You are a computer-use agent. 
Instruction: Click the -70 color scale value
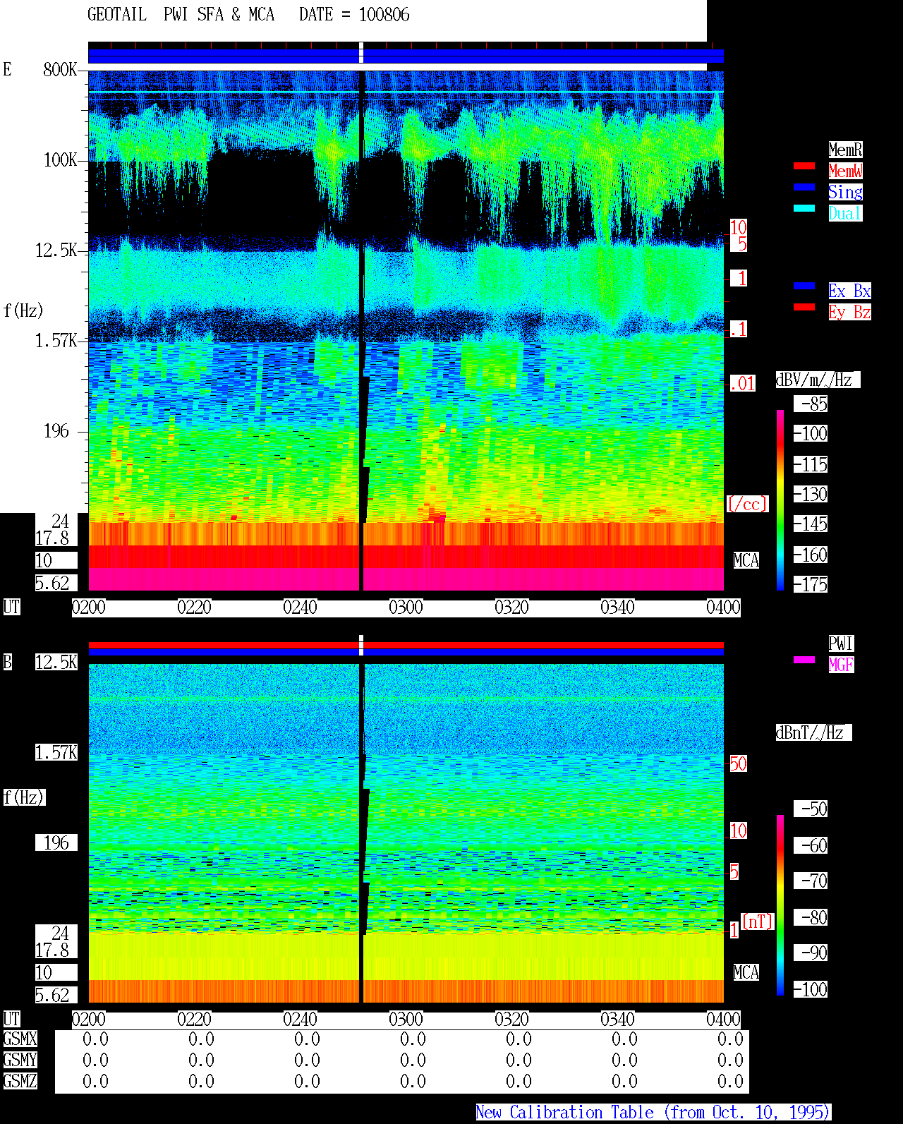click(x=811, y=881)
